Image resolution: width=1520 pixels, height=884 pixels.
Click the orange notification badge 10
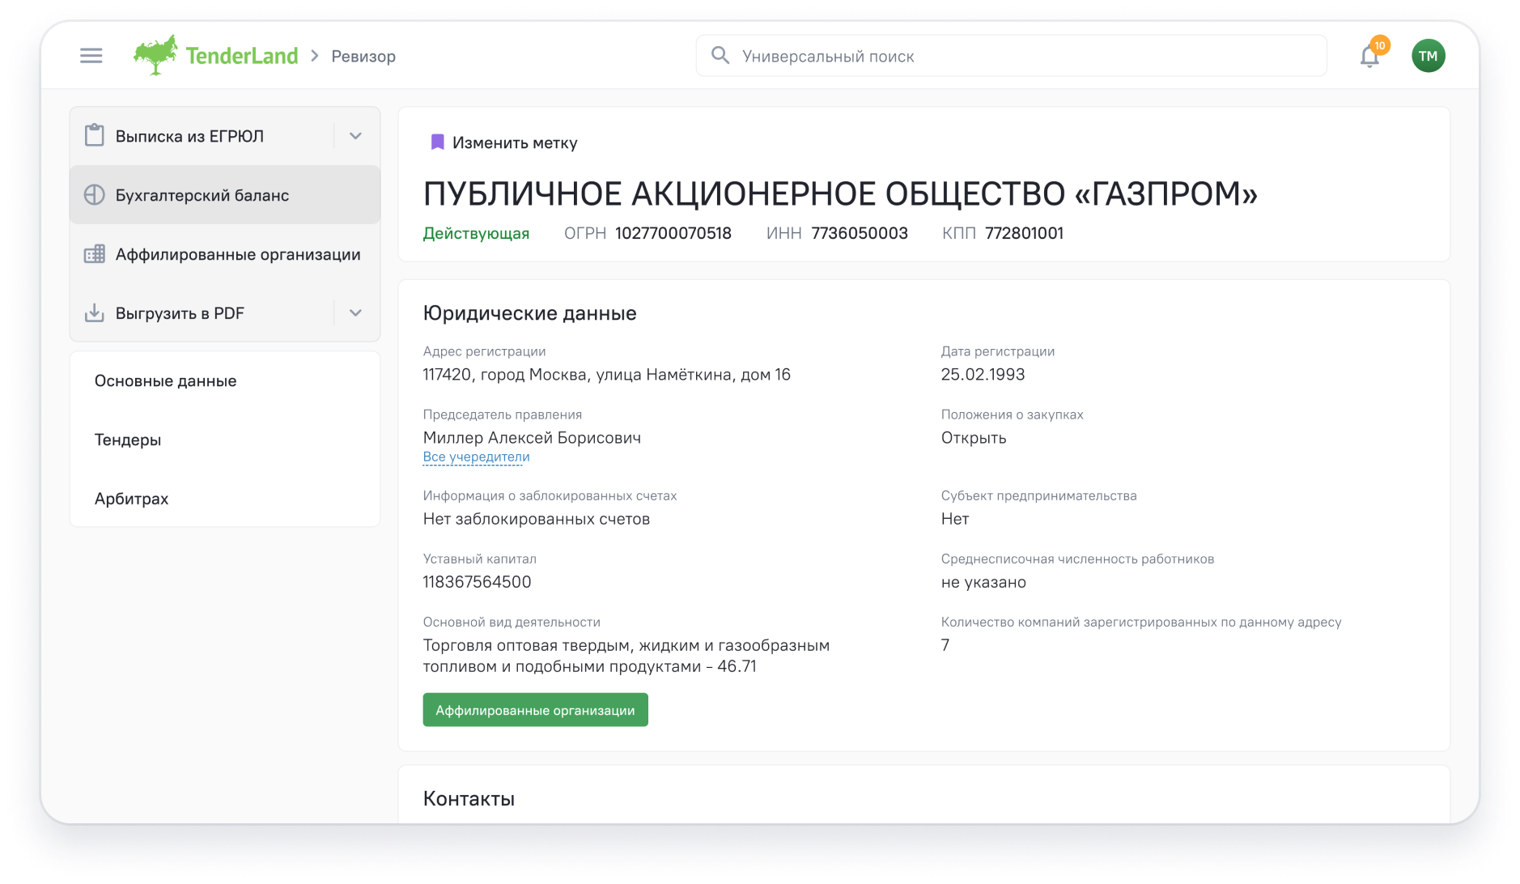tap(1380, 45)
